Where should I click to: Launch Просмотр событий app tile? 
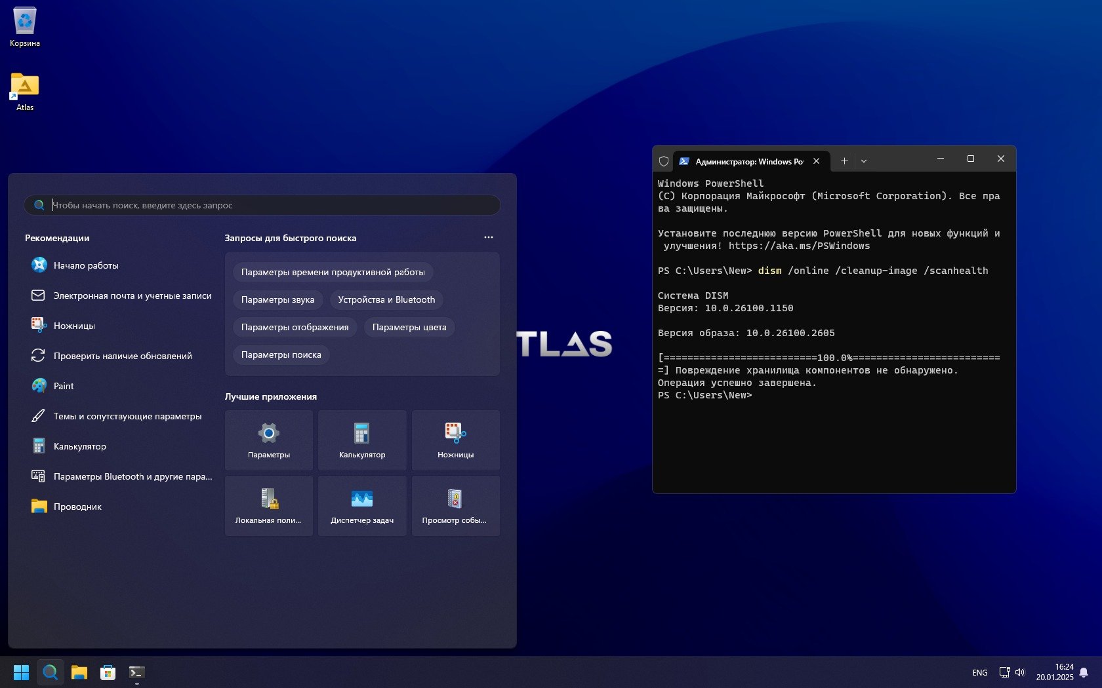point(455,505)
